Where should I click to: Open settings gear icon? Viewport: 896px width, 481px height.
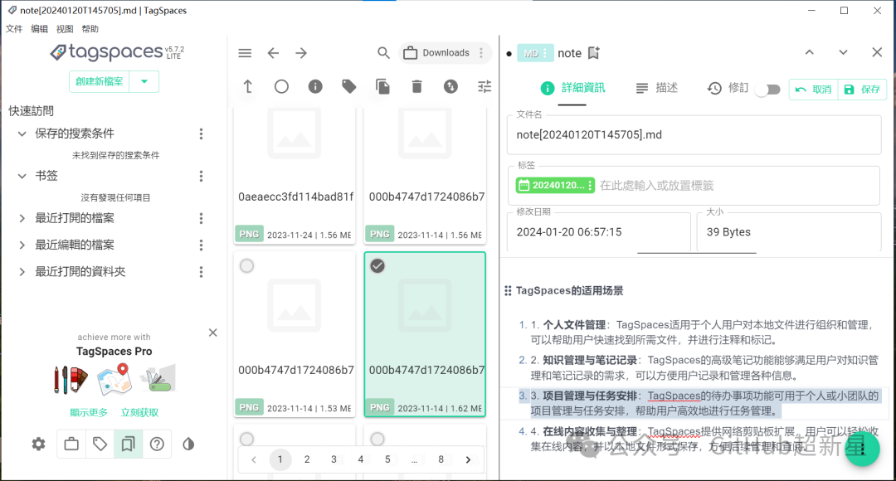click(x=38, y=444)
